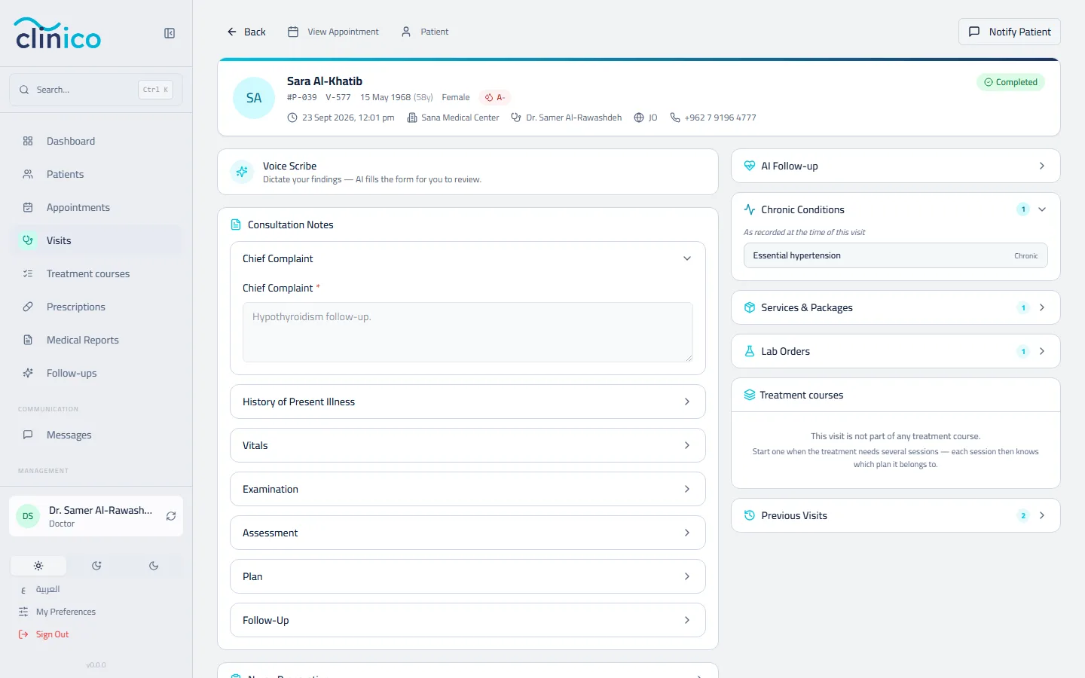1085x678 pixels.
Task: Open Treatment courses in the sidebar
Action: coord(96,273)
